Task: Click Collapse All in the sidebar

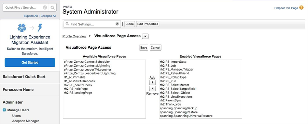Action: (48, 16)
